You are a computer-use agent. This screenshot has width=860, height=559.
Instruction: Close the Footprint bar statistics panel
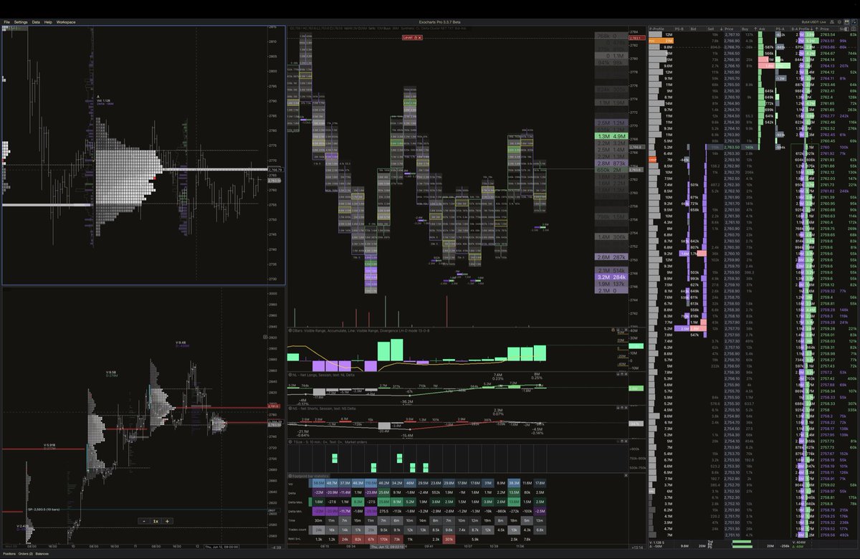pos(625,474)
